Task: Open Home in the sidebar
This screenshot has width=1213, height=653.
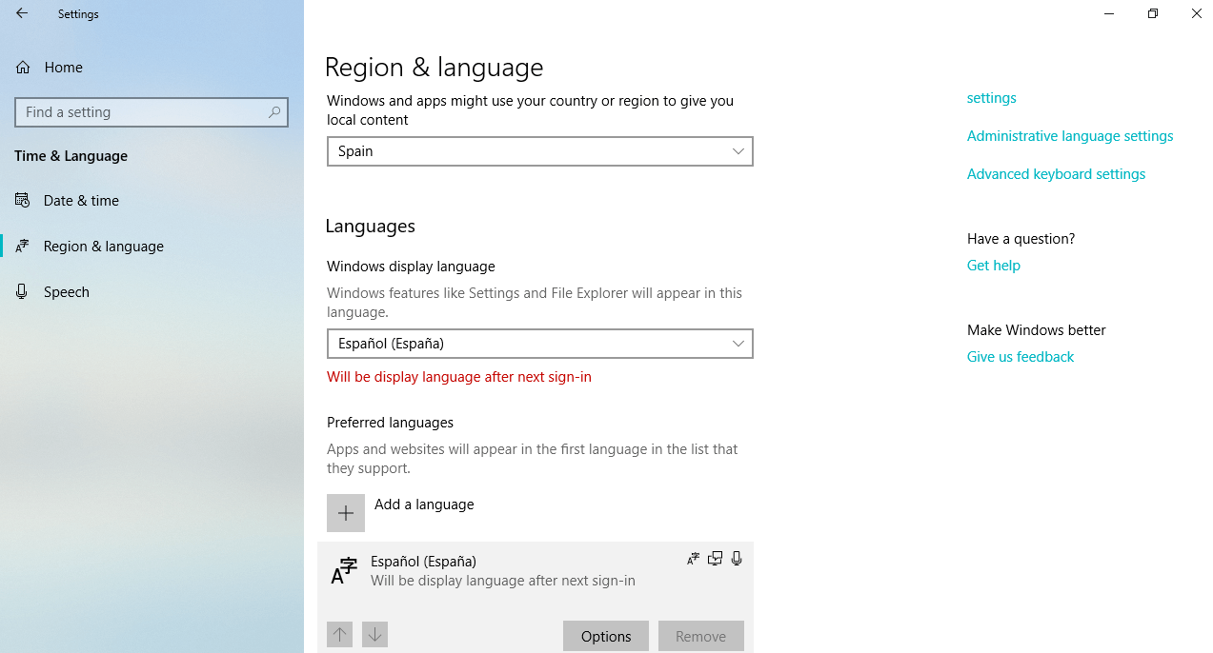Action: pos(152,68)
